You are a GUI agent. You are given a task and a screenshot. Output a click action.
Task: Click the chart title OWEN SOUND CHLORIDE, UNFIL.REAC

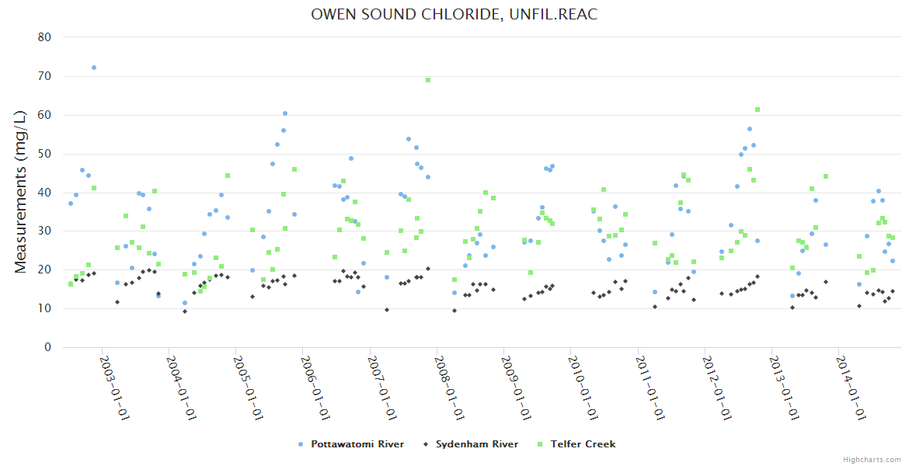pyautogui.click(x=454, y=15)
